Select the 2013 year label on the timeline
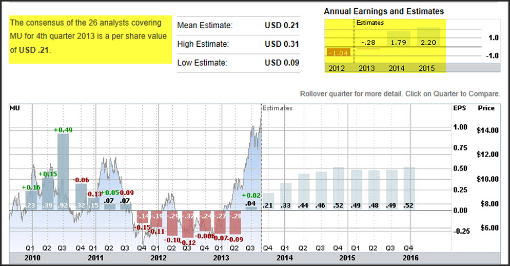Screen dimensions: 510x266 pyautogui.click(x=221, y=257)
